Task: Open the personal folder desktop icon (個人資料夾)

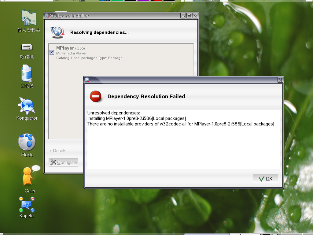Action: pyautogui.click(x=29, y=21)
